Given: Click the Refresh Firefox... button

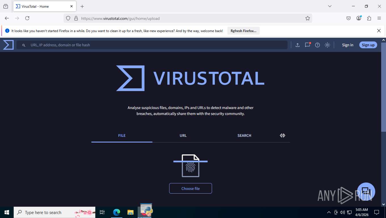Looking at the screenshot, I should coord(244,31).
